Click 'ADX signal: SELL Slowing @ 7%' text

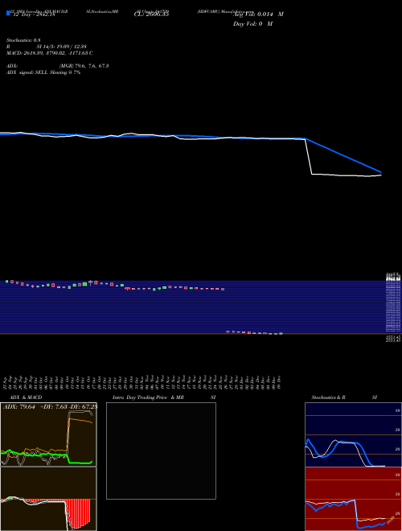[43, 72]
